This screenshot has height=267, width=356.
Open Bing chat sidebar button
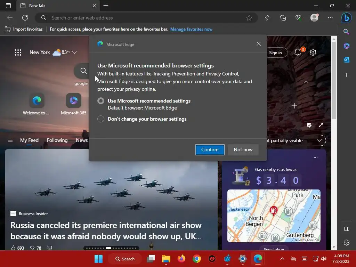tap(347, 18)
